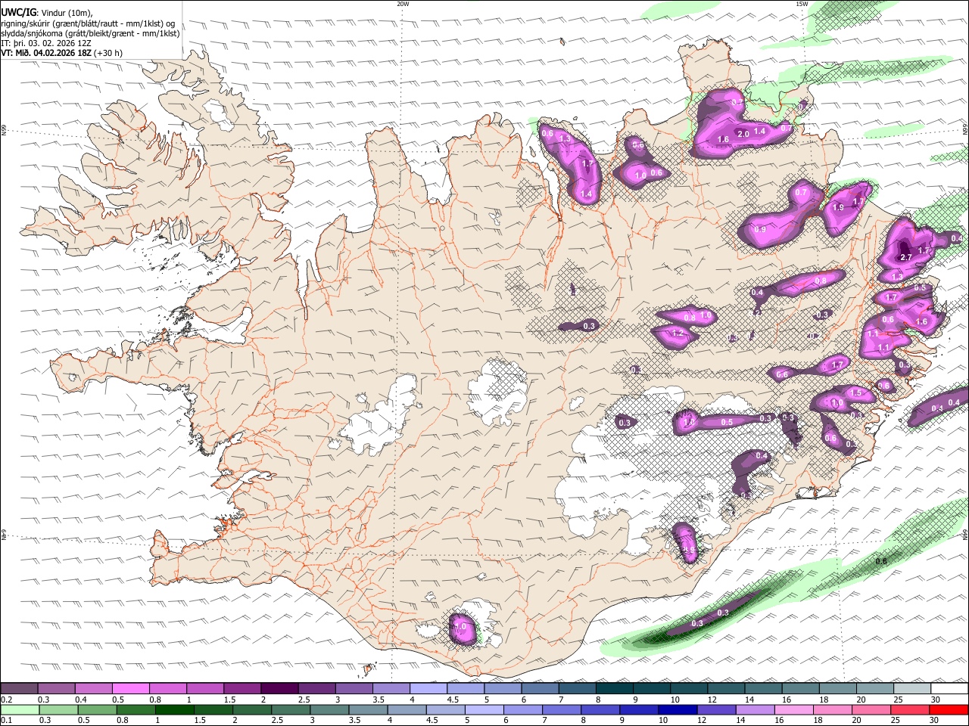Click the '20W' longitude label

click(x=403, y=4)
